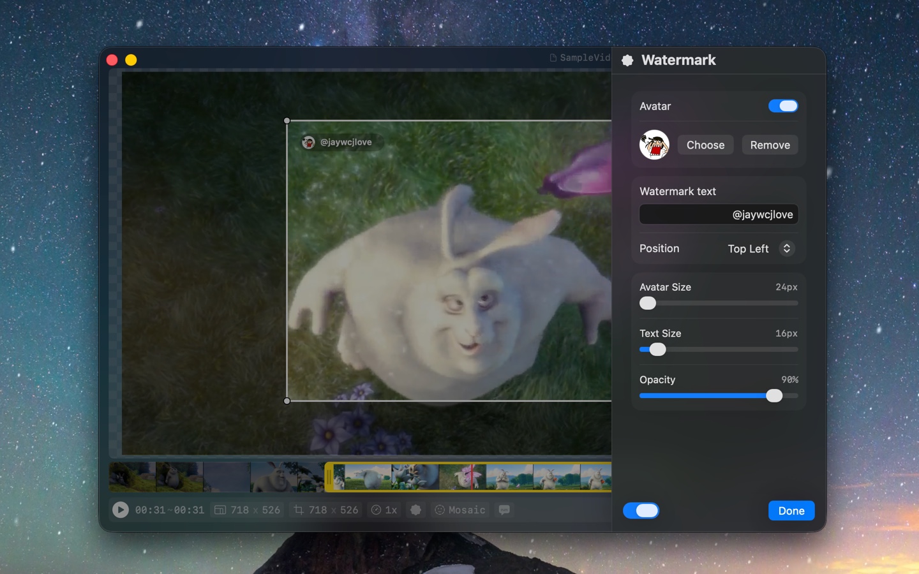
Task: Change the 1x playback speed
Action: pos(384,510)
